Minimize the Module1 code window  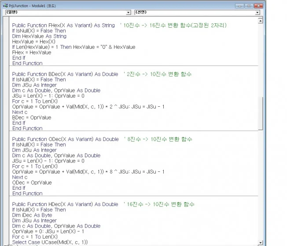(239, 6)
